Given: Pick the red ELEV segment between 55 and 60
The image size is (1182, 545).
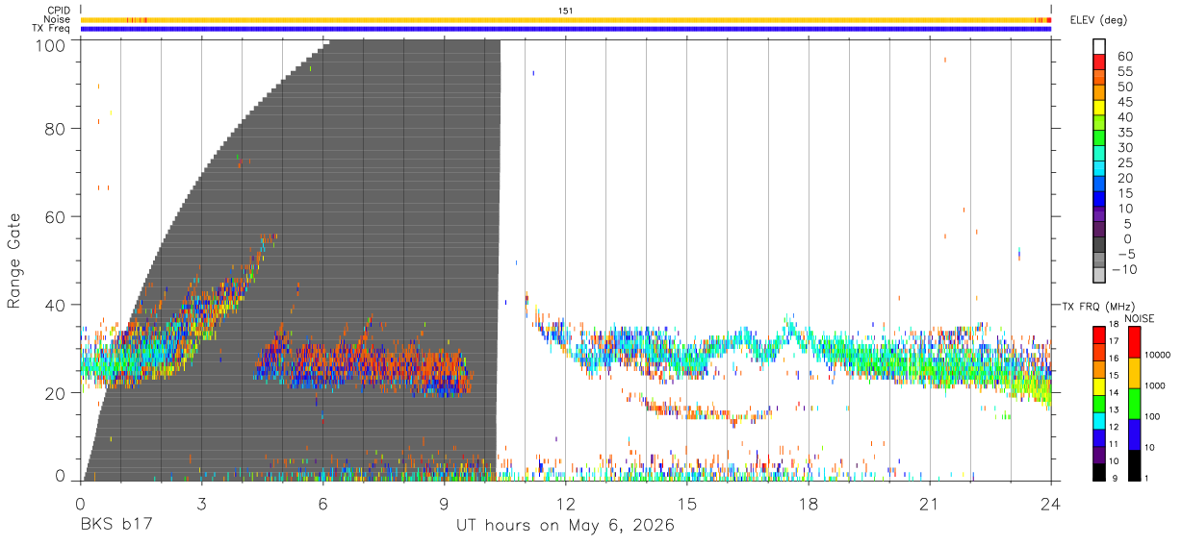Looking at the screenshot, I should pyautogui.click(x=1099, y=62).
